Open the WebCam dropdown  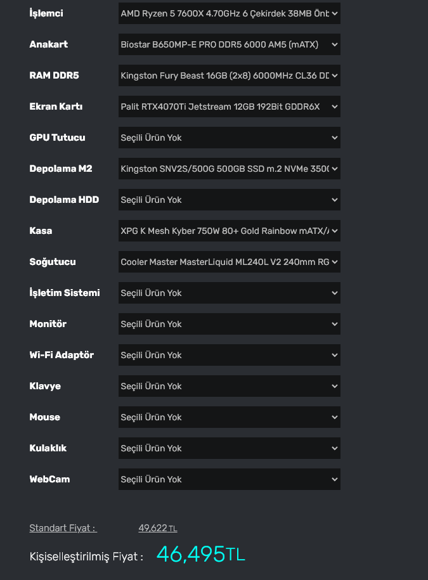tap(229, 479)
